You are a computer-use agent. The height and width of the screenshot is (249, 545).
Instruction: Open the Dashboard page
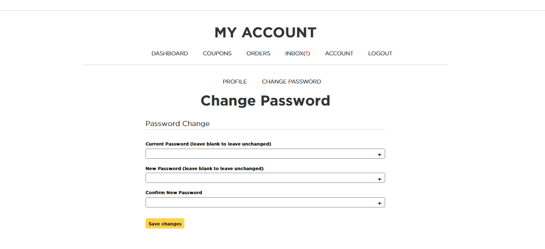coord(170,53)
